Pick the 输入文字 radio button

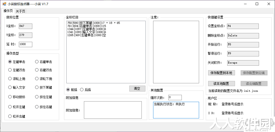pyautogui.click(x=17, y=87)
